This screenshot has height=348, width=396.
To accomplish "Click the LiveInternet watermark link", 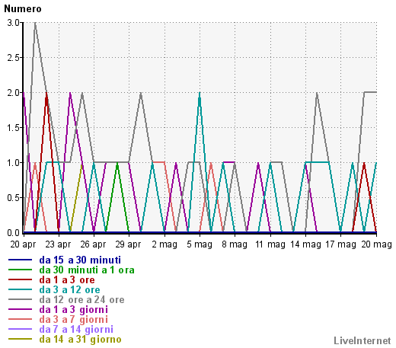I will (x=362, y=340).
